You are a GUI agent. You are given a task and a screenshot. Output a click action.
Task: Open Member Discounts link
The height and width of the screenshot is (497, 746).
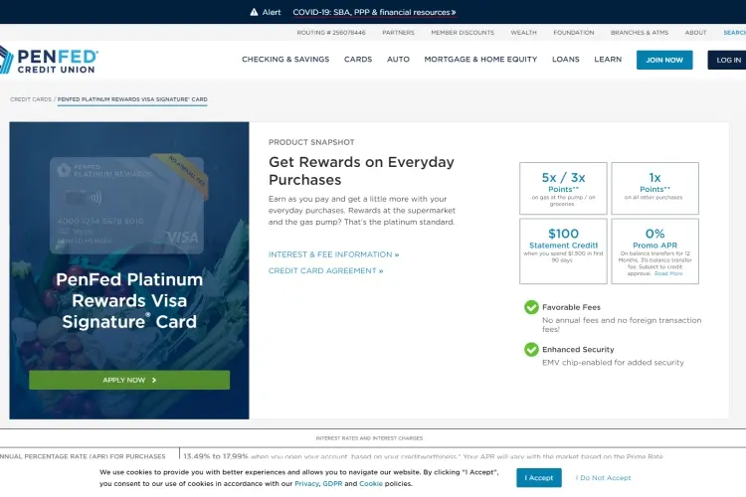[x=463, y=33]
